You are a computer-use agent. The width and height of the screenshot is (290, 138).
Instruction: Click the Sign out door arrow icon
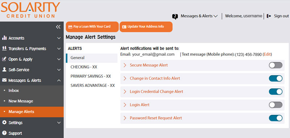coord(269,16)
